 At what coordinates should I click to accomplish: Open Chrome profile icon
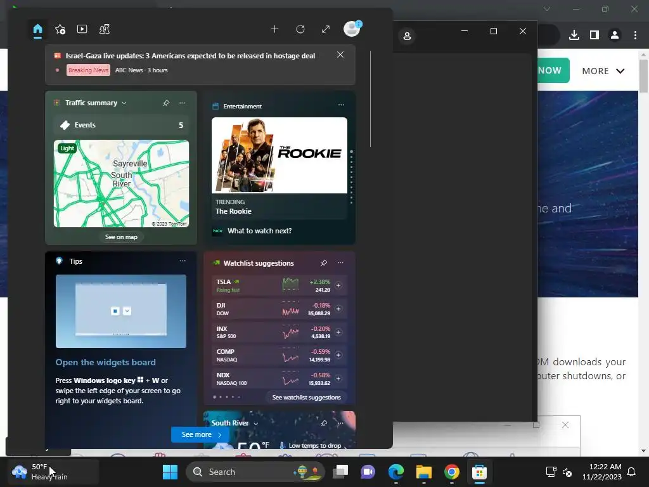point(615,36)
